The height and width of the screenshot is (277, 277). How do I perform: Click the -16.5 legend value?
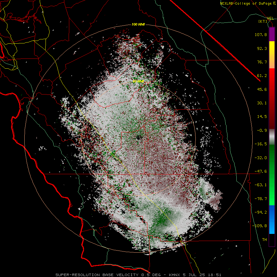click(x=261, y=144)
